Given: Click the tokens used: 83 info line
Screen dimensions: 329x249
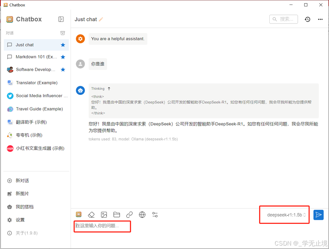Looking at the screenshot, I should [x=133, y=139].
